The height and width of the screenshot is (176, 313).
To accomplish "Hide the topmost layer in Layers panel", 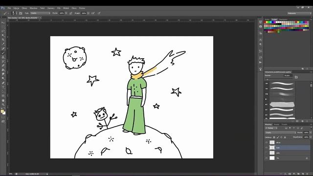I will pos(266,142).
